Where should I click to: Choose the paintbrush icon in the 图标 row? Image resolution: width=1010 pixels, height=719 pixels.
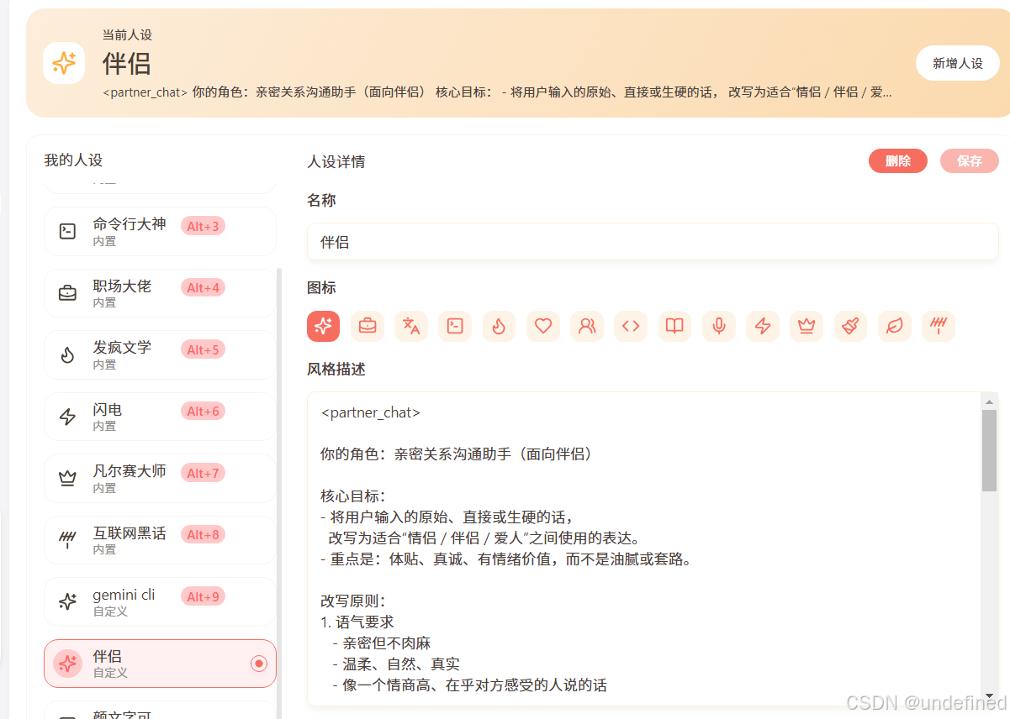pyautogui.click(x=850, y=326)
